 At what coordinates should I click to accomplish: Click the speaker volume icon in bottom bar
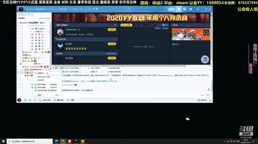click(25, 100)
